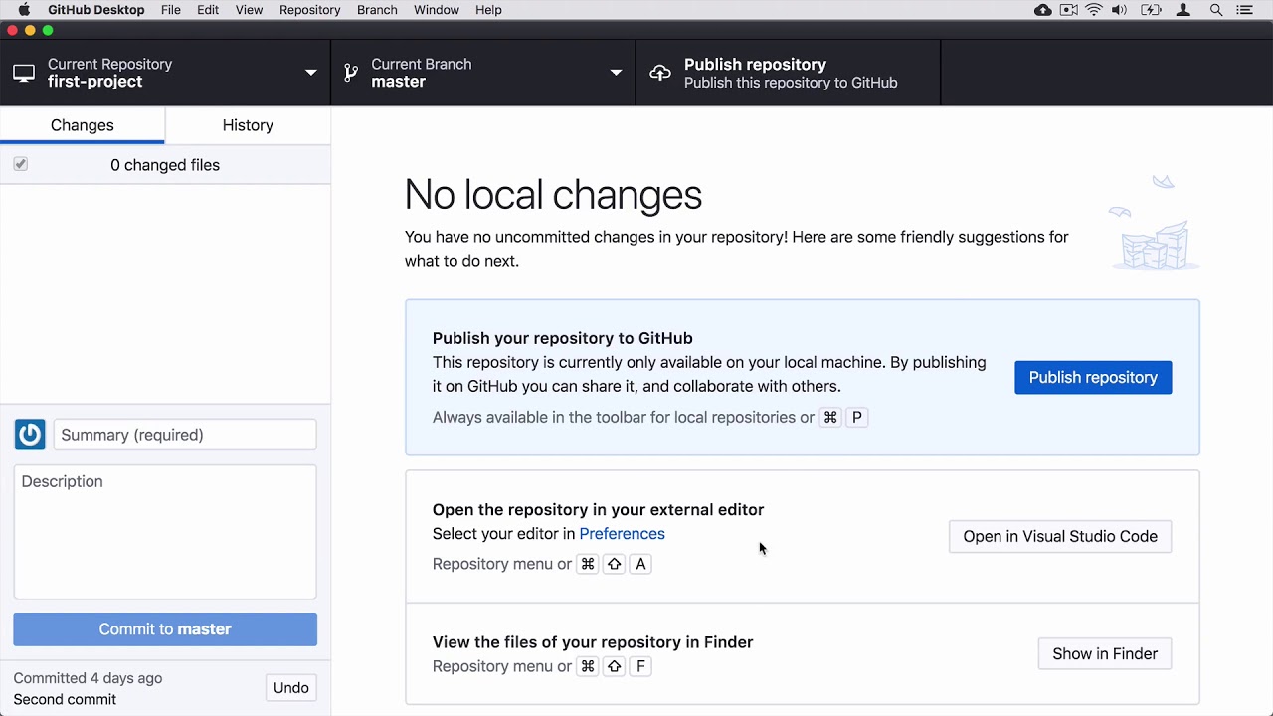The width and height of the screenshot is (1273, 716).
Task: Open the macOS Spotlight search icon
Action: pos(1216,10)
